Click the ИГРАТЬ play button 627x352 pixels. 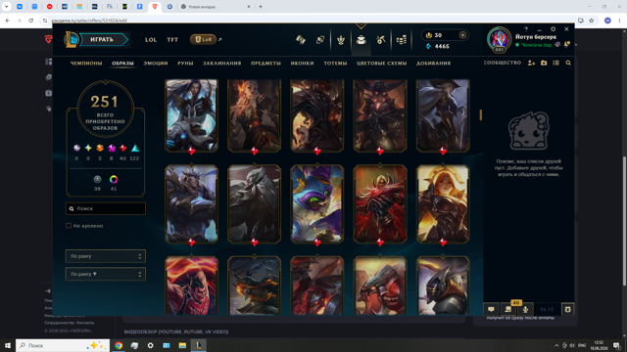pos(102,39)
